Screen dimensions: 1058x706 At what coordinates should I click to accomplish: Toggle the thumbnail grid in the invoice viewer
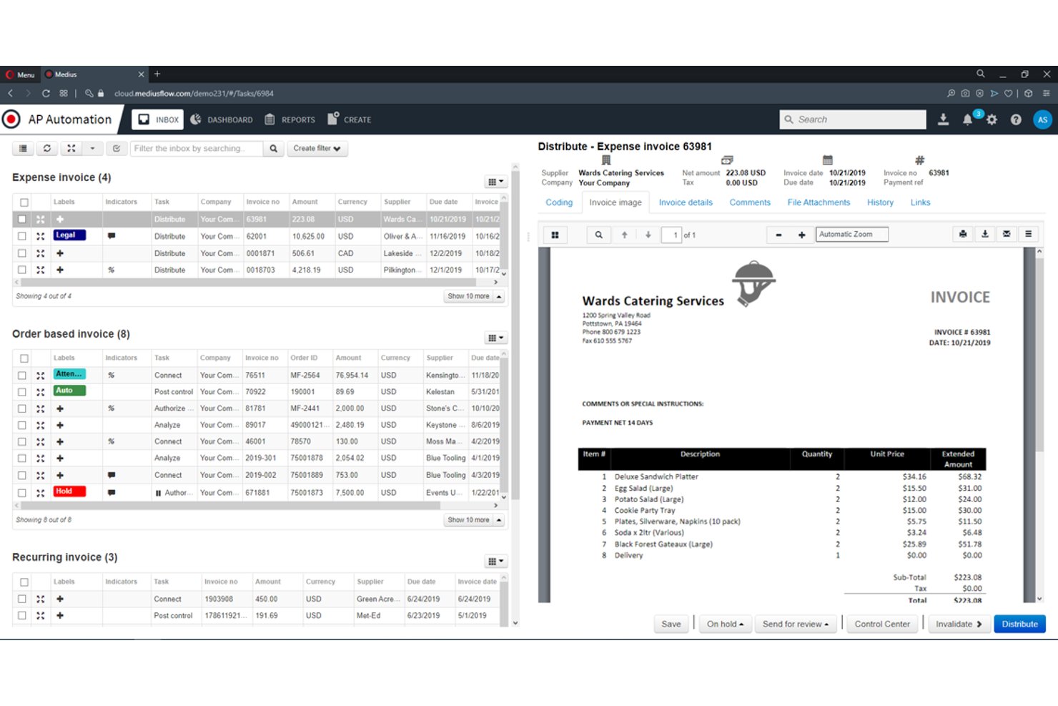click(x=555, y=235)
